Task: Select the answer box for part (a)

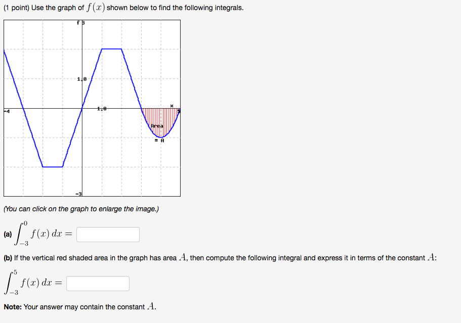Action: coord(108,234)
